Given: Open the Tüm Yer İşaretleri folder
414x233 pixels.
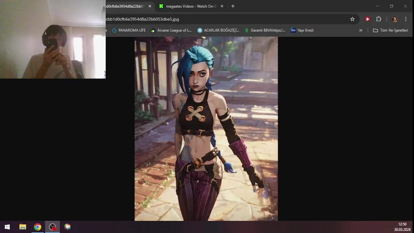Looking at the screenshot, I should click(390, 30).
